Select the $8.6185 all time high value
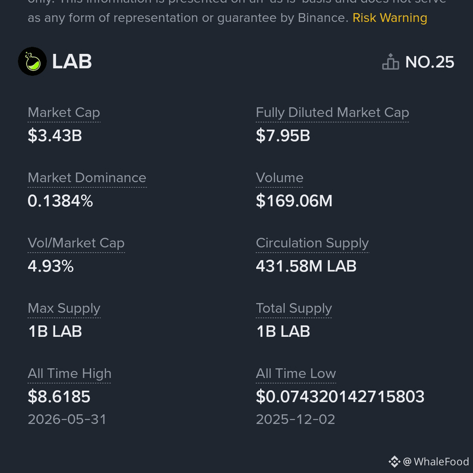The width and height of the screenshot is (473, 473). coord(59,396)
